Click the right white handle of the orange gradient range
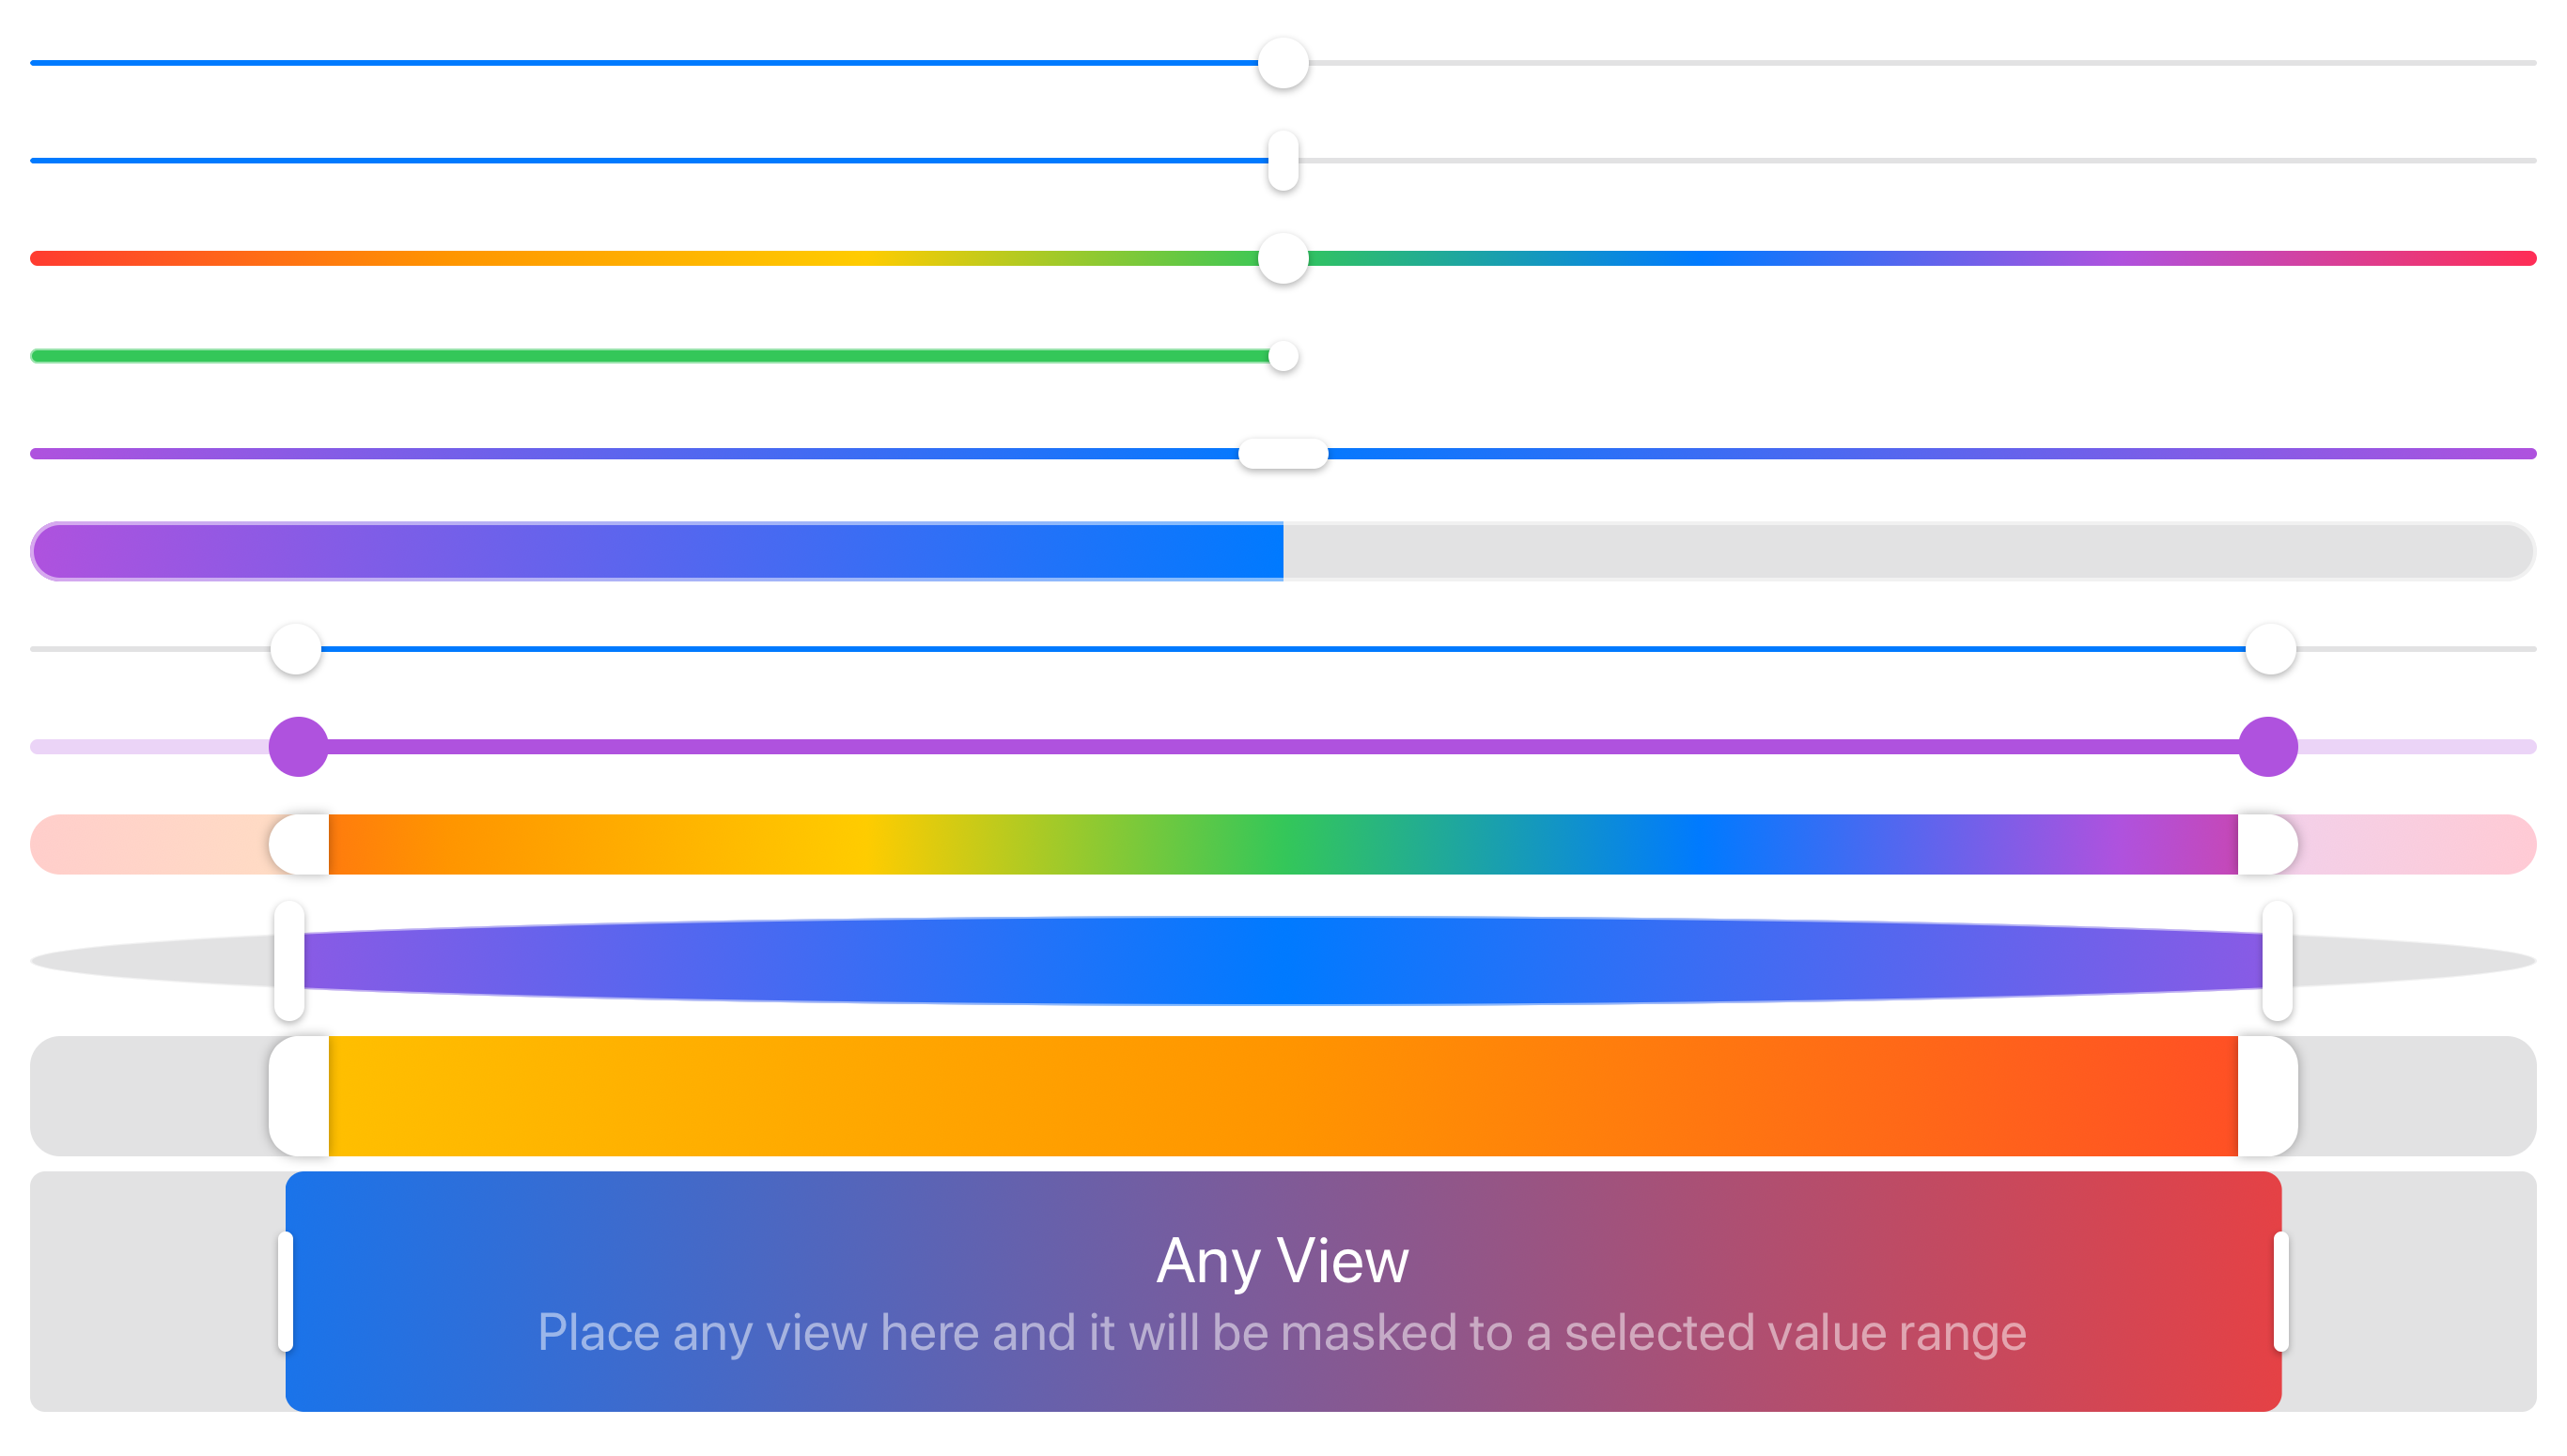The image size is (2567, 1456). [x=2268, y=1096]
